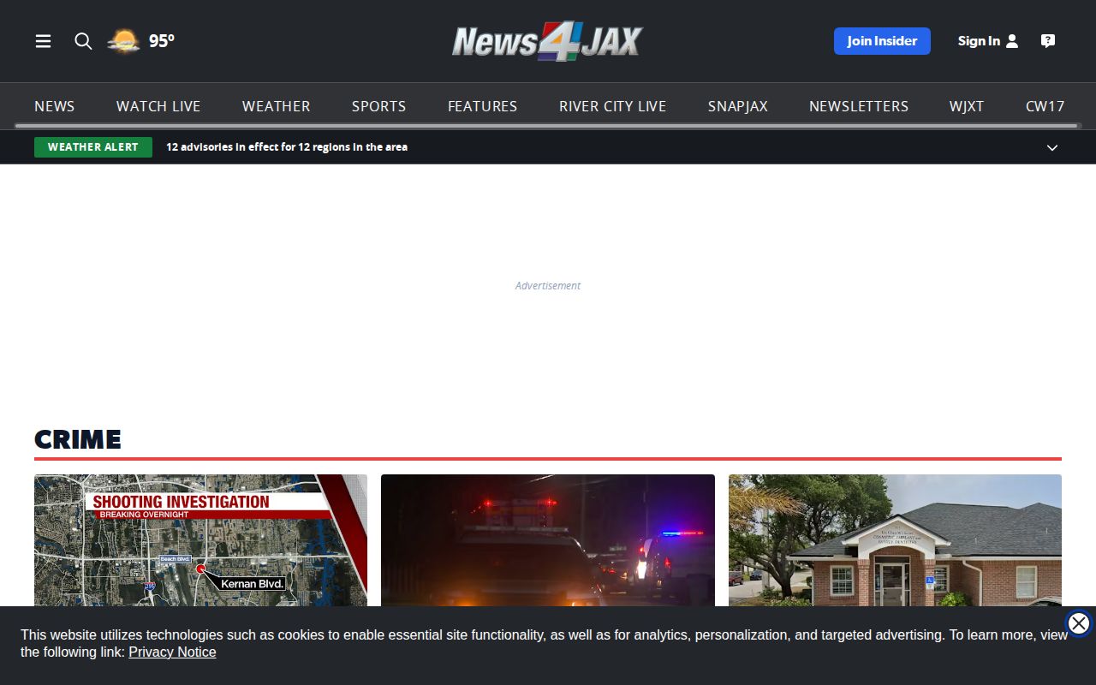The image size is (1096, 685).
Task: Open the WATCH LIVE section
Action: (x=158, y=106)
